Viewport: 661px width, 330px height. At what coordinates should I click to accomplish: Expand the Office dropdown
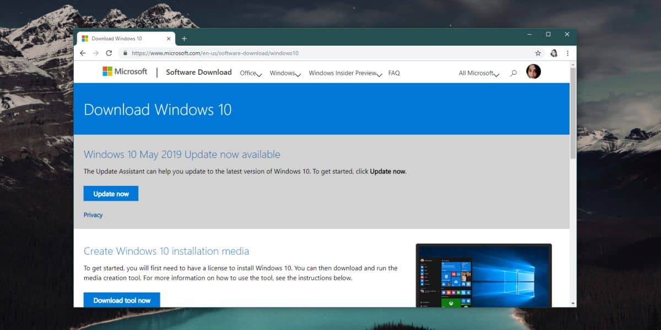pyautogui.click(x=250, y=73)
